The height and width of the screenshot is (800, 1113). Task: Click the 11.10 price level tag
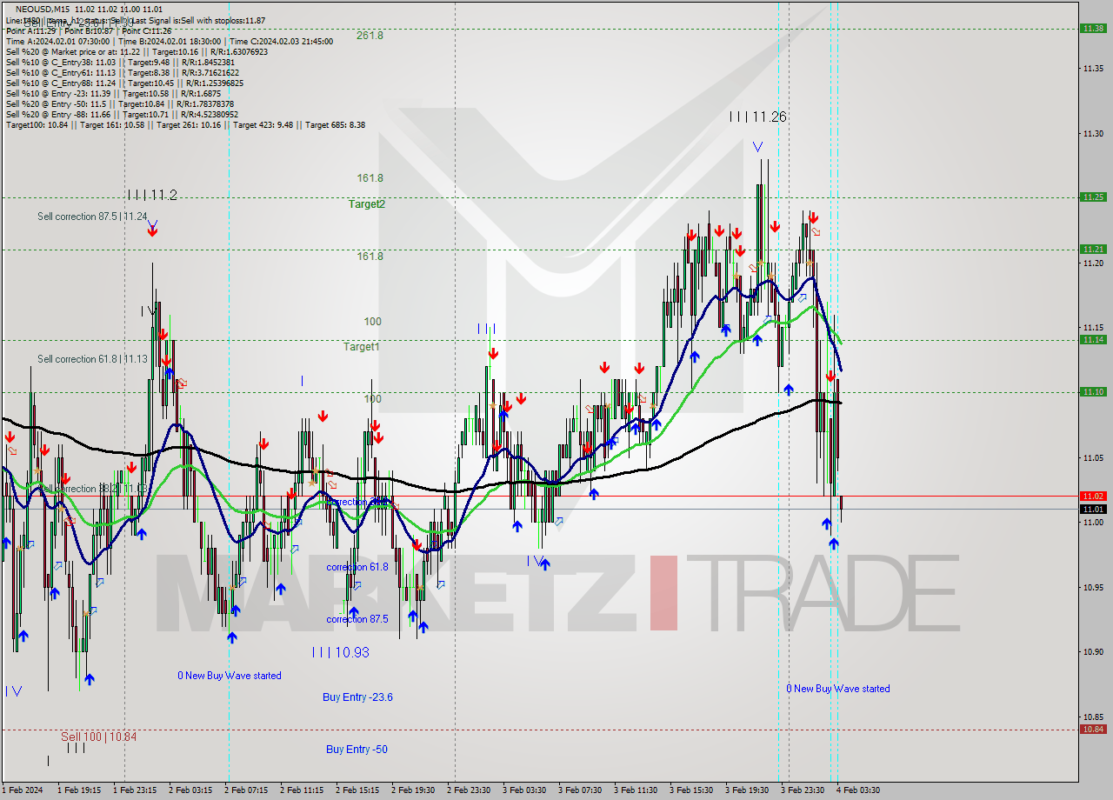coord(1094,392)
